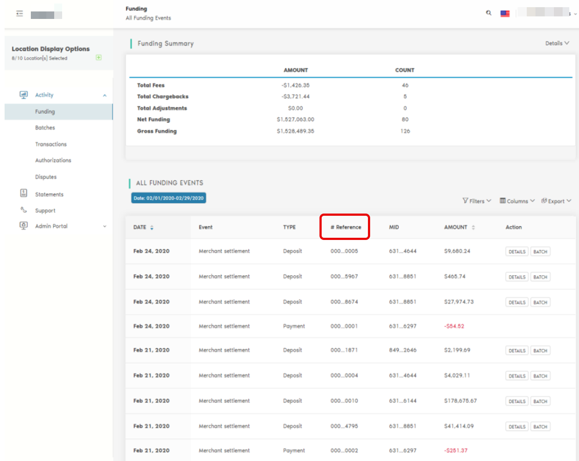The height and width of the screenshot is (461, 579).
Task: Open the Export dropdown
Action: coord(556,201)
